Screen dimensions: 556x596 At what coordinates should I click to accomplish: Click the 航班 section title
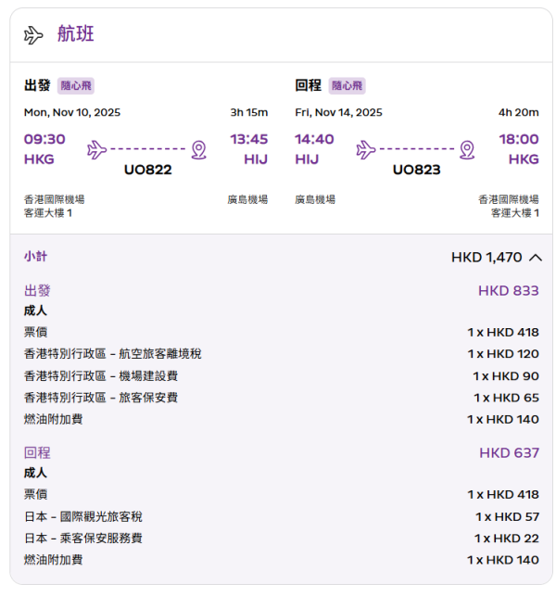[76, 33]
